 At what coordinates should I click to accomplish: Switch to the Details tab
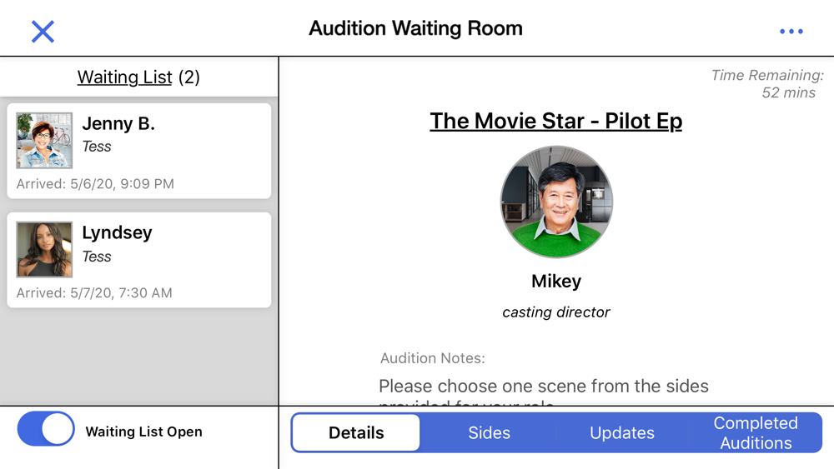point(356,433)
